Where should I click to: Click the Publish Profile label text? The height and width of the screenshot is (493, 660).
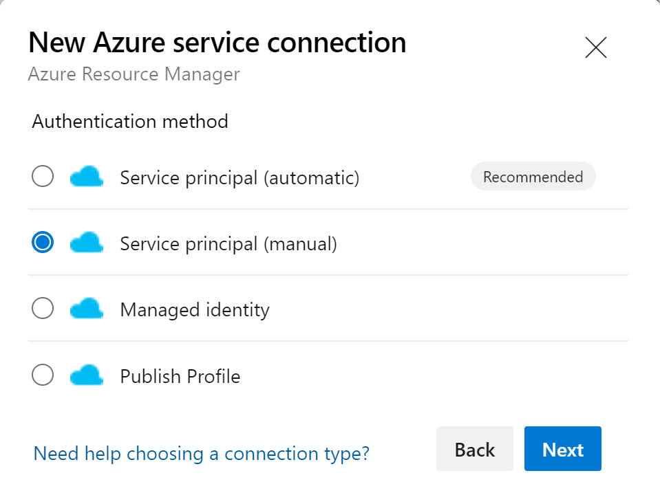pyautogui.click(x=180, y=376)
